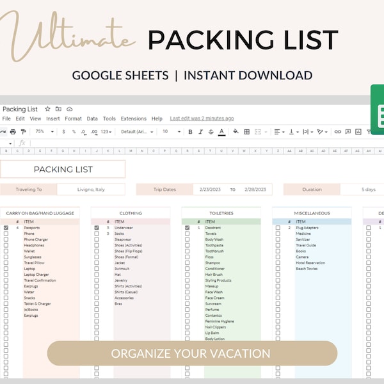Select the start date 2/23/2023 cell
The height and width of the screenshot is (384, 384).
coord(210,189)
